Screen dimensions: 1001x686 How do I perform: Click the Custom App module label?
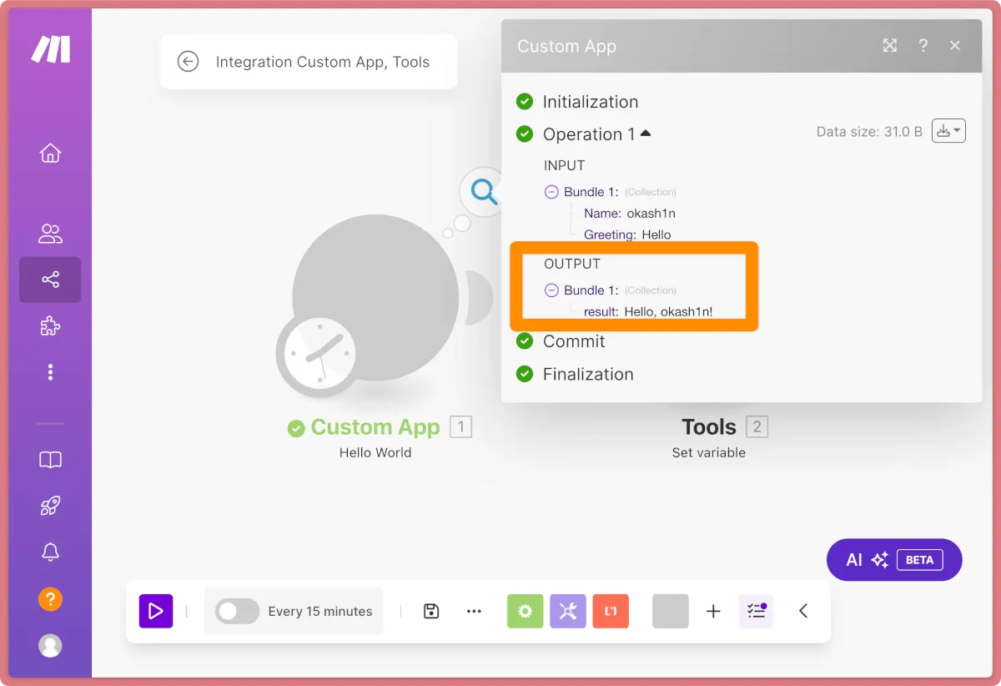coord(375,427)
